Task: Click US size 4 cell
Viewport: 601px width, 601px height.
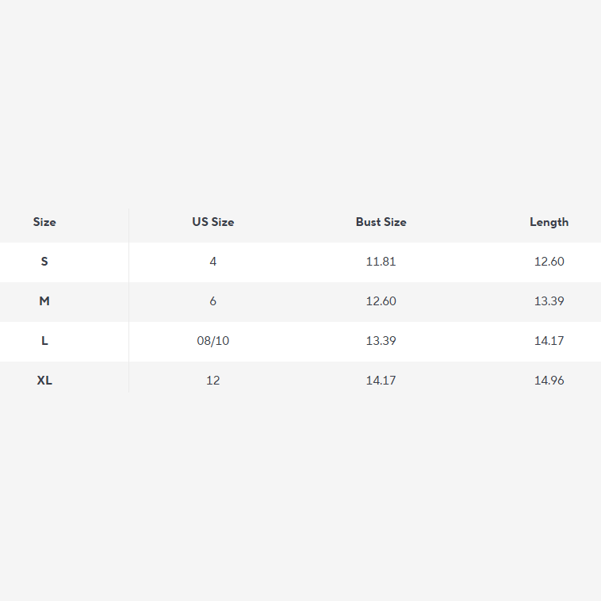Action: tap(212, 262)
